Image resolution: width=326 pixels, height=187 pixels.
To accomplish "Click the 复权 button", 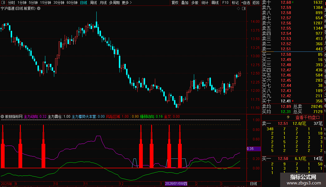I will pos(175,3).
